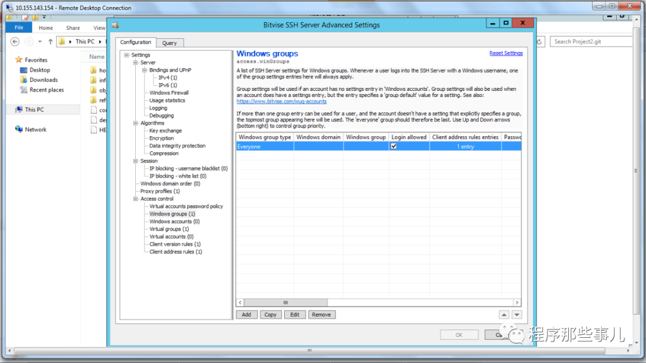Open the Home ribbon tab in Explorer
The width and height of the screenshot is (646, 363).
coord(45,28)
